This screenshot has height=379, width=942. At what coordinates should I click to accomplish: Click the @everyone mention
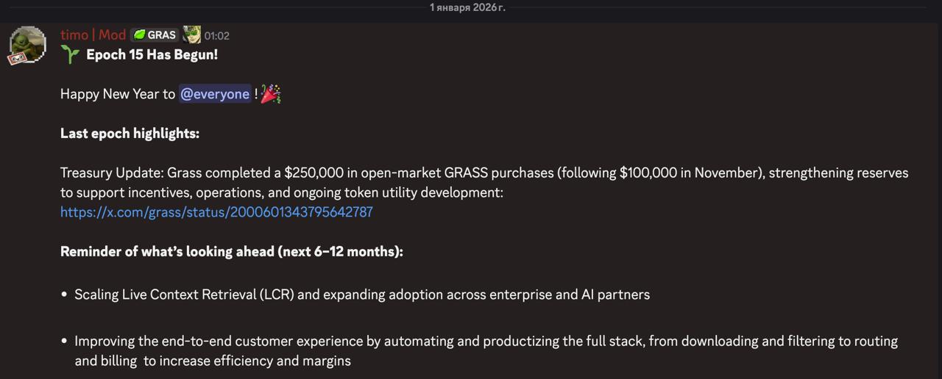215,94
